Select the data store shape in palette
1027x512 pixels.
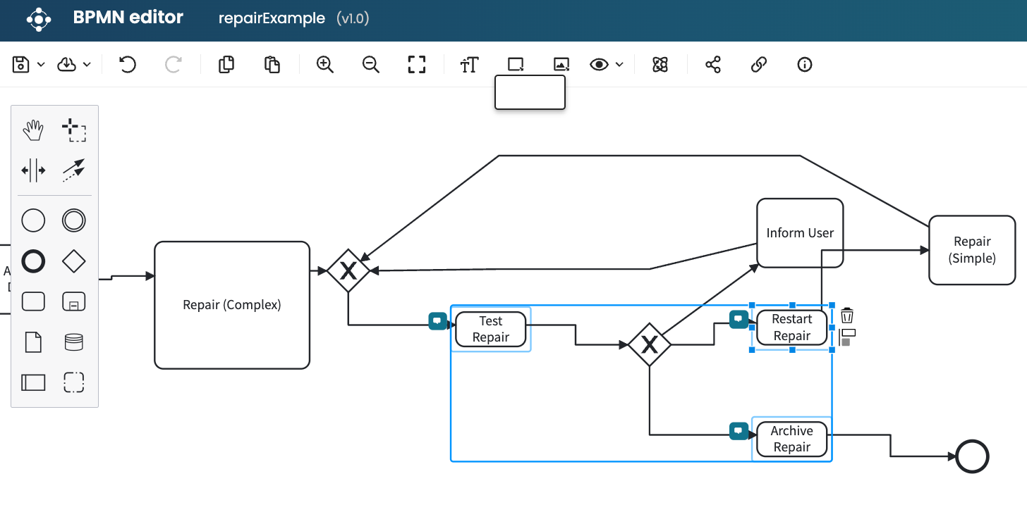pyautogui.click(x=73, y=342)
